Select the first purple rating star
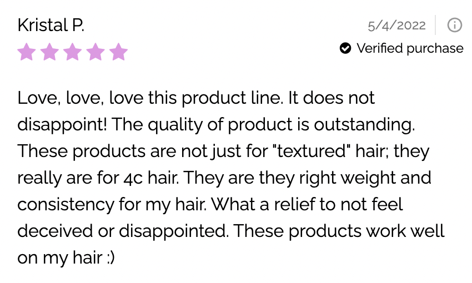Viewport: 472px width, 283px height. (x=26, y=53)
